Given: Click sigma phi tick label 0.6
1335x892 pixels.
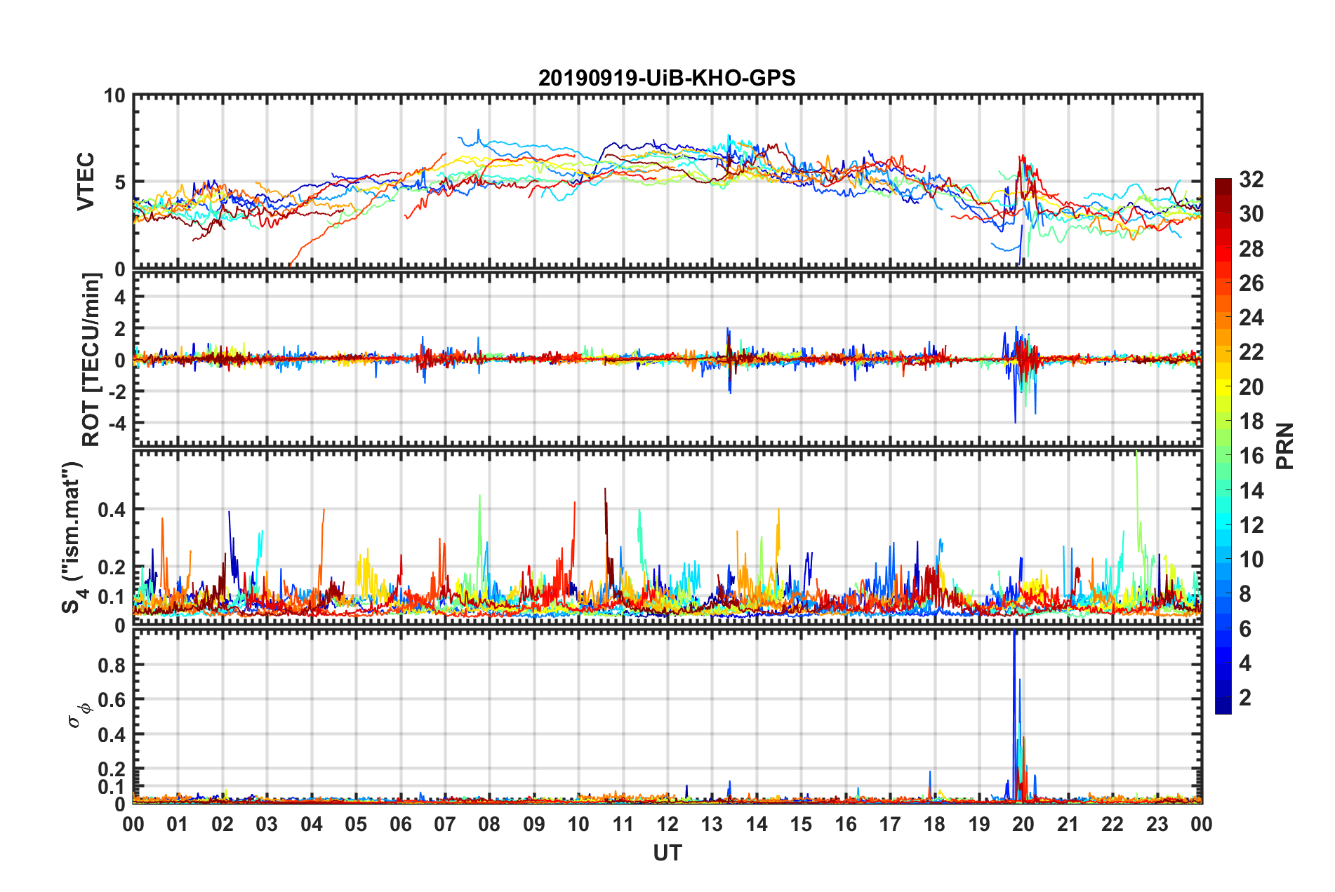Looking at the screenshot, I should [112, 700].
